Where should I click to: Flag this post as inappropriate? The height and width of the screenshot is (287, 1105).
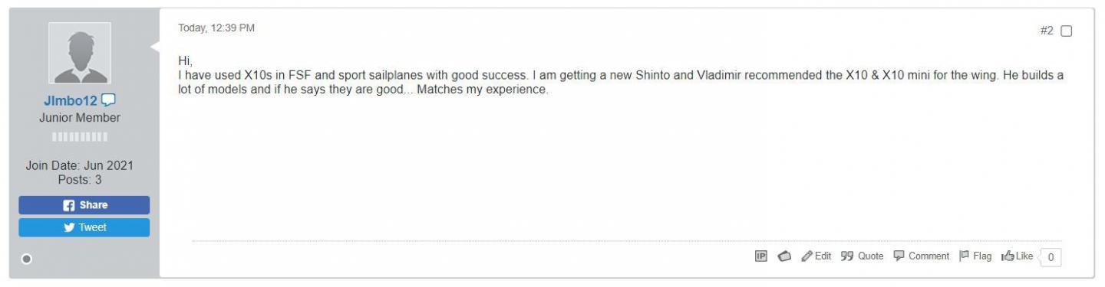tap(975, 256)
